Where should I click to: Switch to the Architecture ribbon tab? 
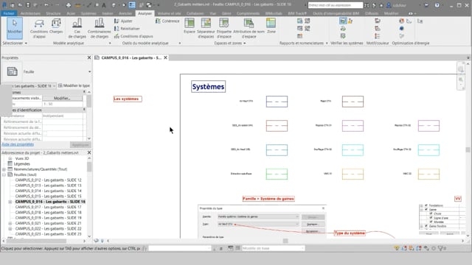pyautogui.click(x=30, y=13)
